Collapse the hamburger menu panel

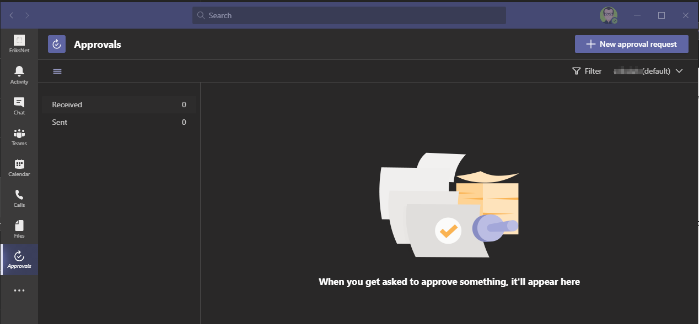click(57, 71)
